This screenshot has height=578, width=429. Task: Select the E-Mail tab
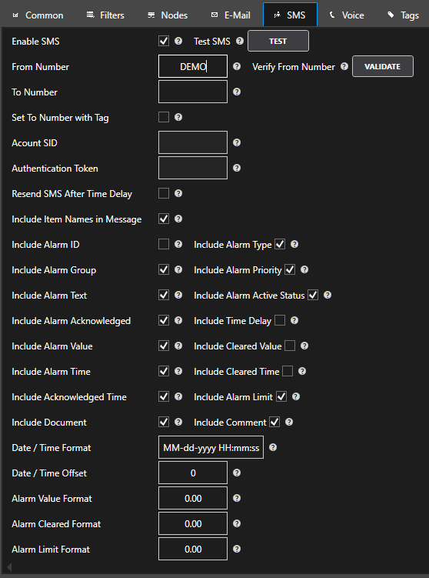click(231, 15)
